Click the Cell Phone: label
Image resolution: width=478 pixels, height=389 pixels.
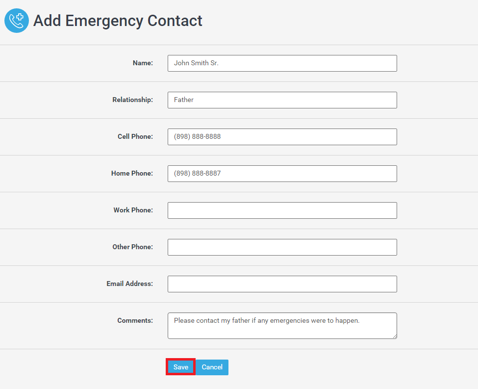[x=135, y=136]
